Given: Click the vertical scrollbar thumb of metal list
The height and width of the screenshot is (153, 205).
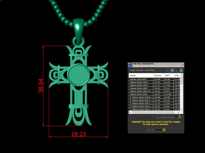Looking at the screenshot, I should 182,80.
